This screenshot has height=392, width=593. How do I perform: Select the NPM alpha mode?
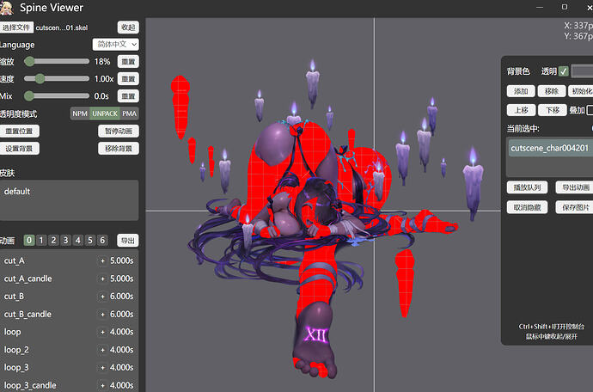pos(79,113)
